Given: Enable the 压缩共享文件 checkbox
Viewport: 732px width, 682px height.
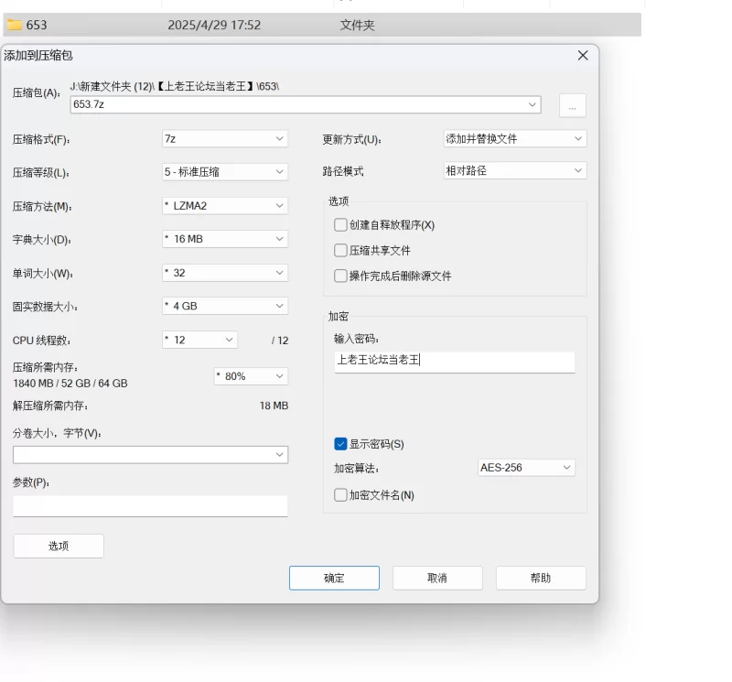Looking at the screenshot, I should click(340, 251).
